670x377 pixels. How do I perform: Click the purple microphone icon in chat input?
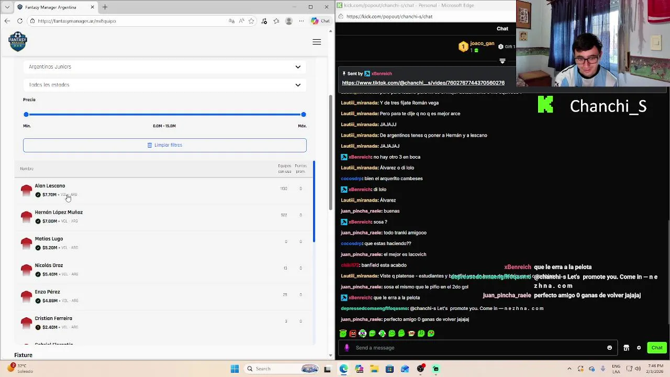347,348
